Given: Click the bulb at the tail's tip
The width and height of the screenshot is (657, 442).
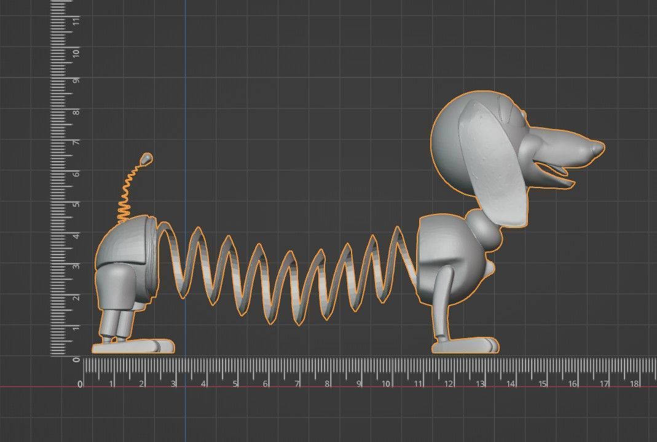Looking at the screenshot, I should (146, 159).
